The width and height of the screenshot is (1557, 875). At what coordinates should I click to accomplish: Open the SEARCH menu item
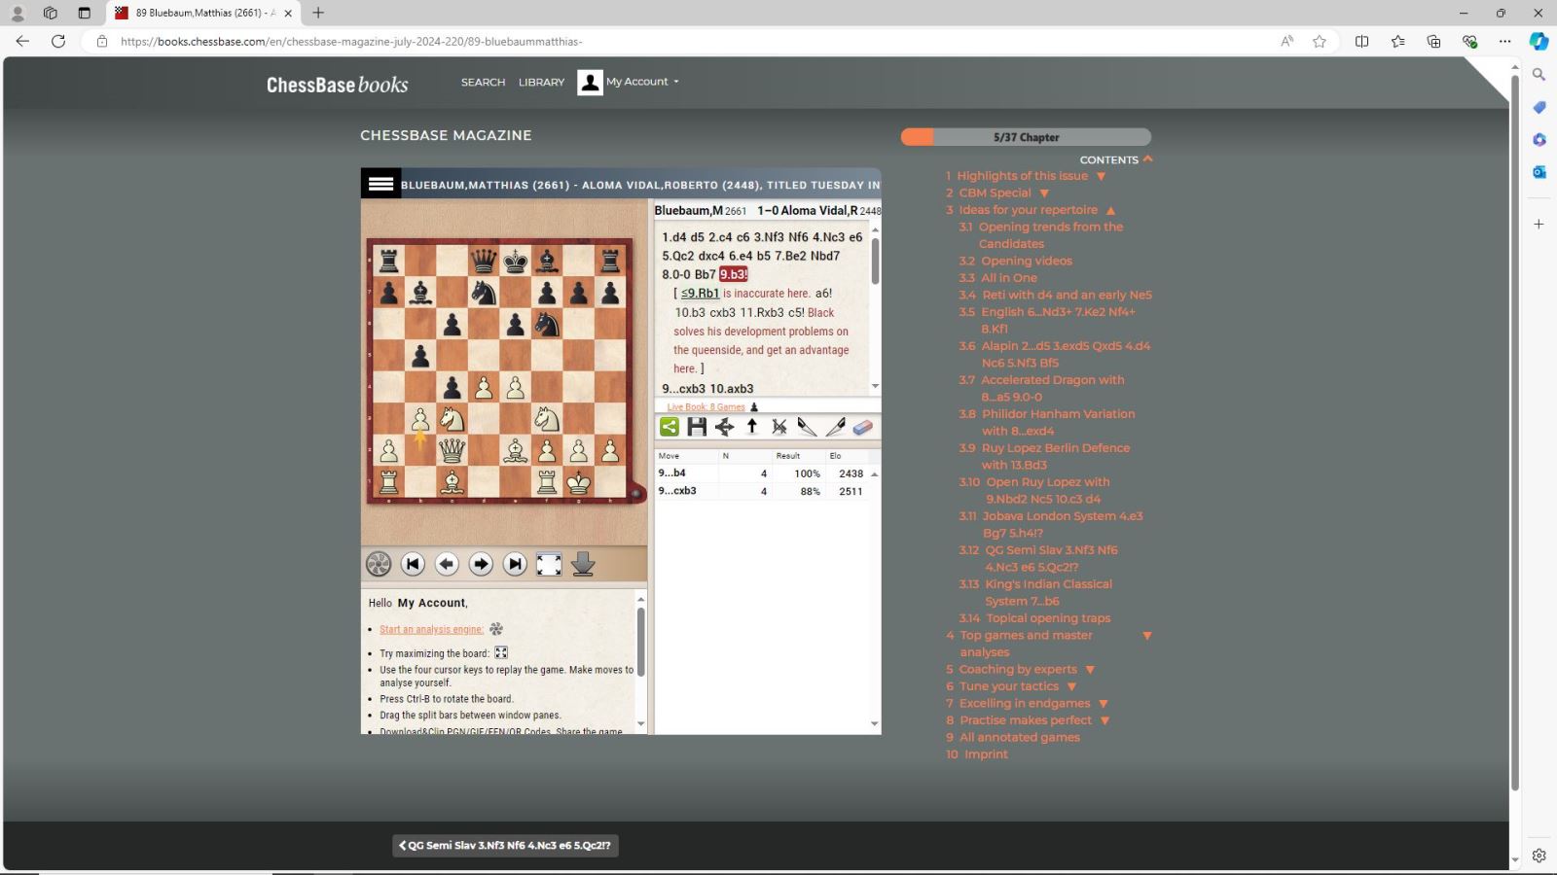click(483, 83)
